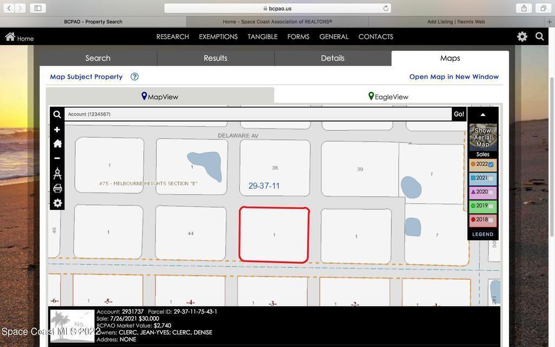
Task: Switch to the Details tab
Action: [332, 58]
